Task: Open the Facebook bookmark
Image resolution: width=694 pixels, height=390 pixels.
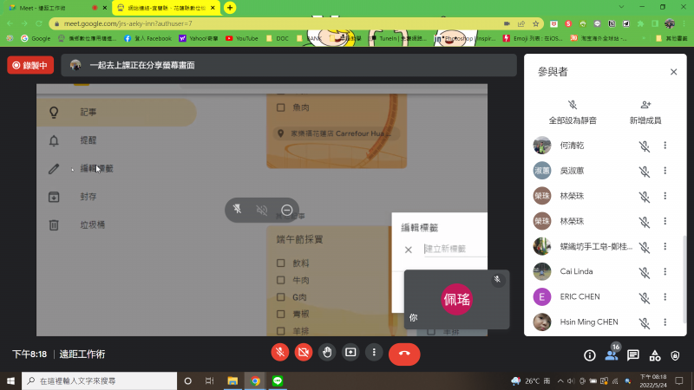Action: click(147, 38)
